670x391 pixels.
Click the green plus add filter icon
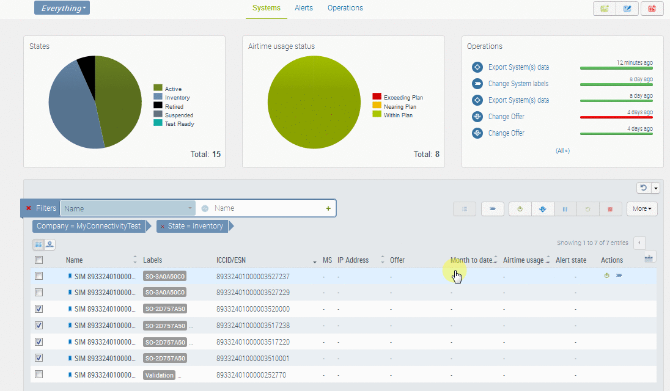pos(328,208)
